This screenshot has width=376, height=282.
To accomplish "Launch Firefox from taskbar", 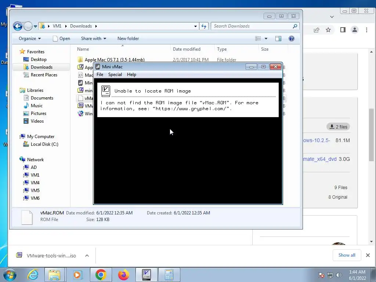I will click(123, 275).
